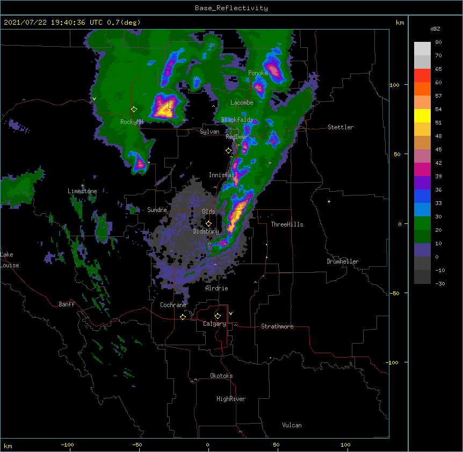Click the Cochrane city label

pos(173,305)
